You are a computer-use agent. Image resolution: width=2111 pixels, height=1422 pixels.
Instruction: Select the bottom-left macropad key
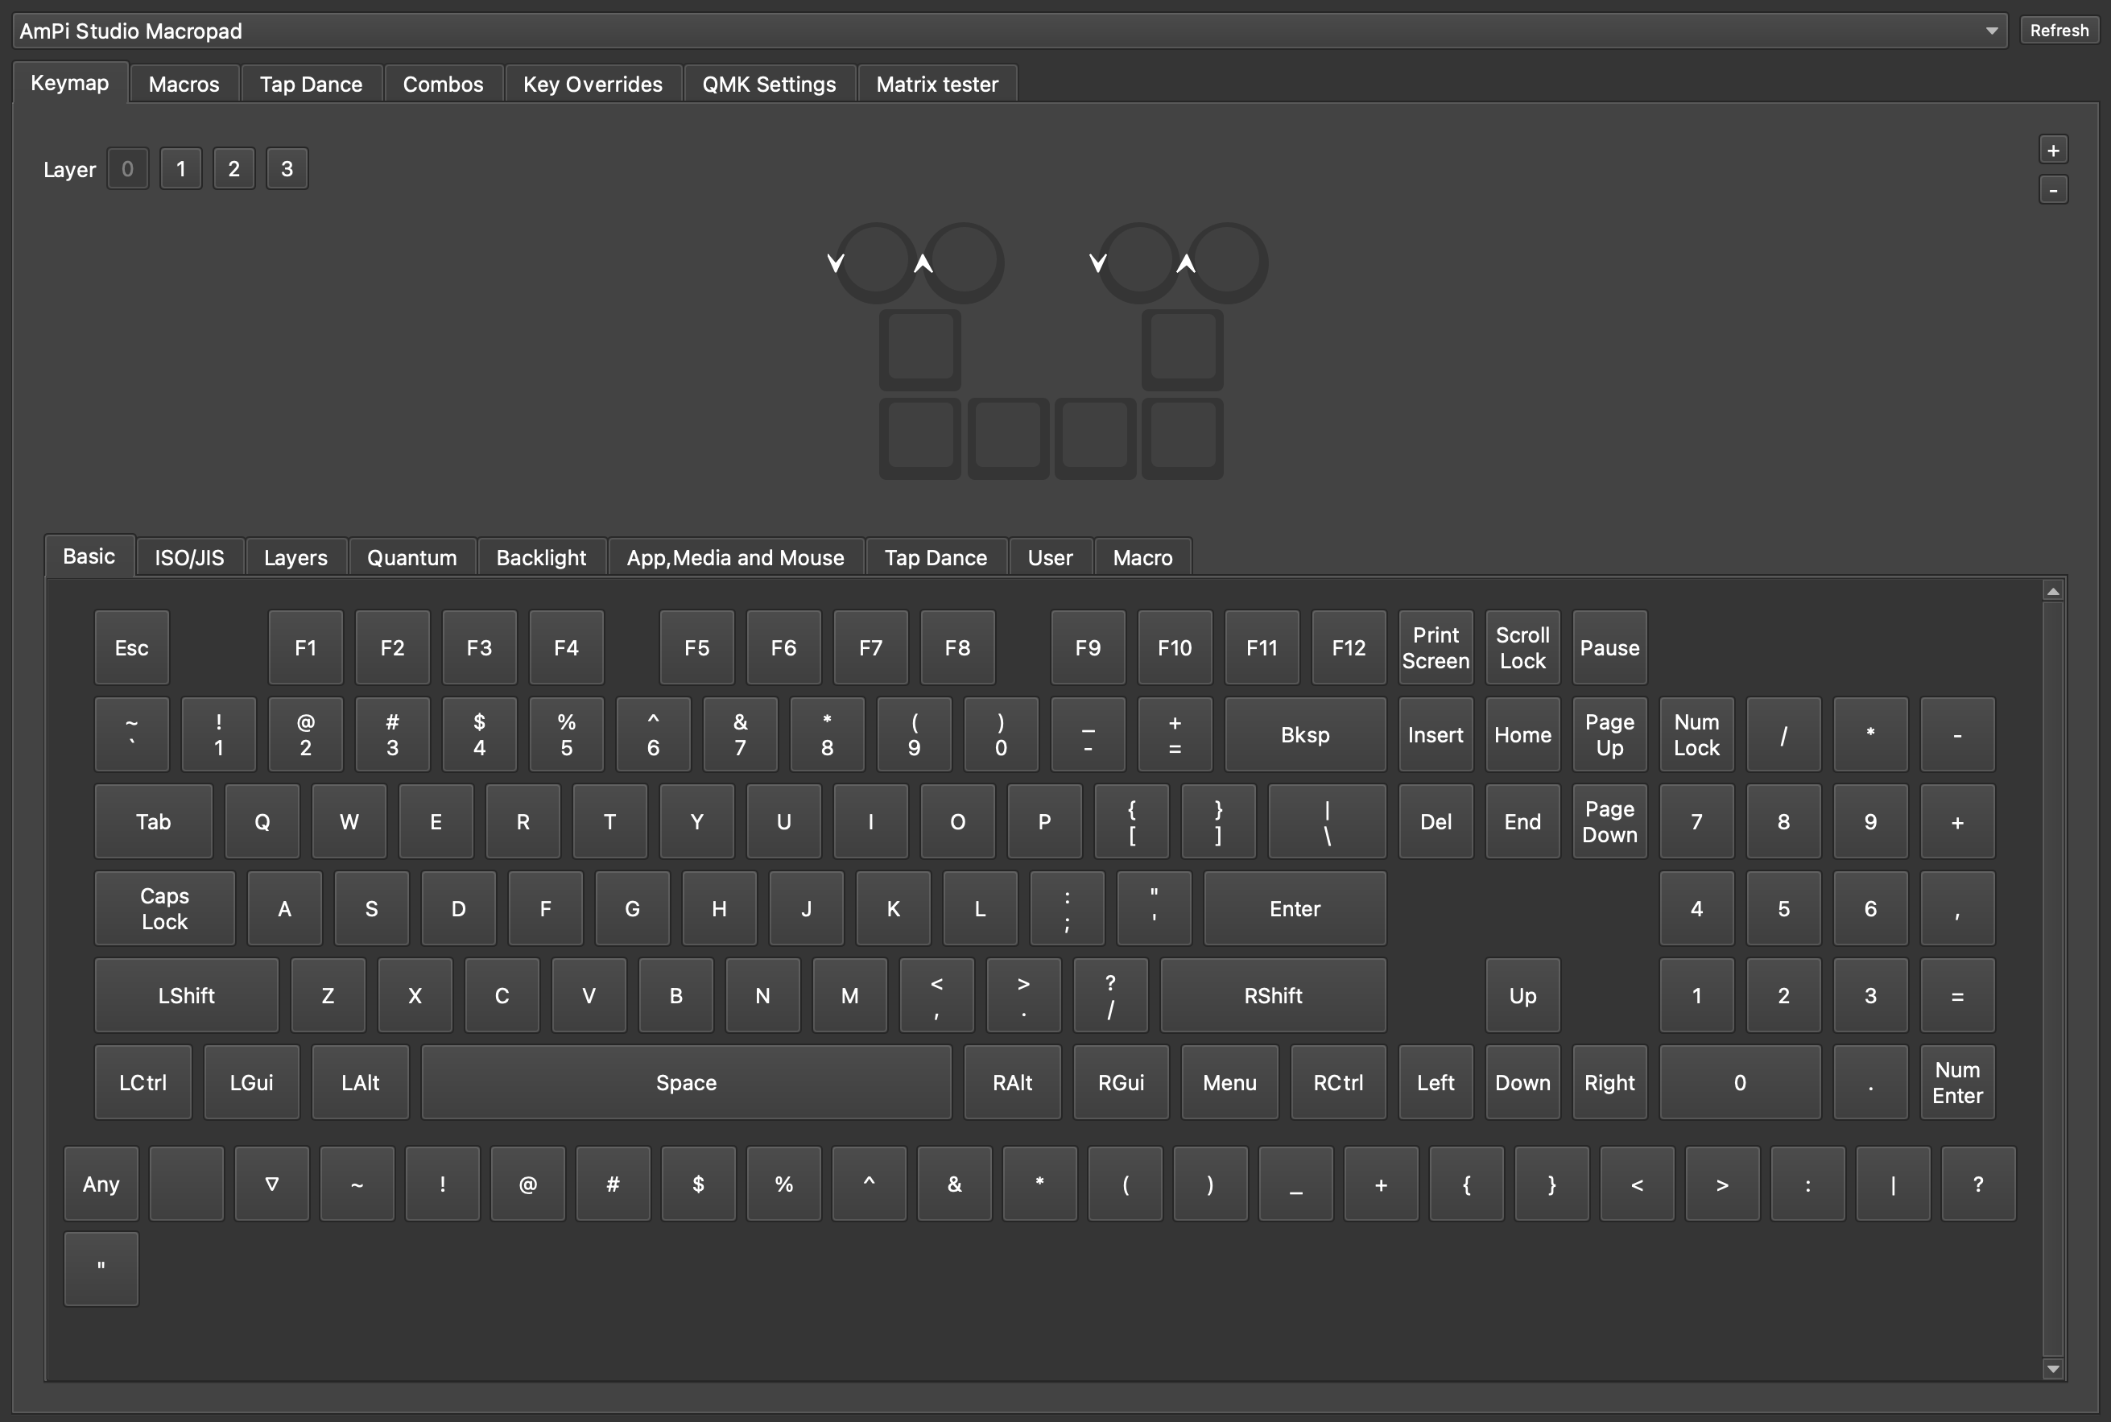click(919, 438)
